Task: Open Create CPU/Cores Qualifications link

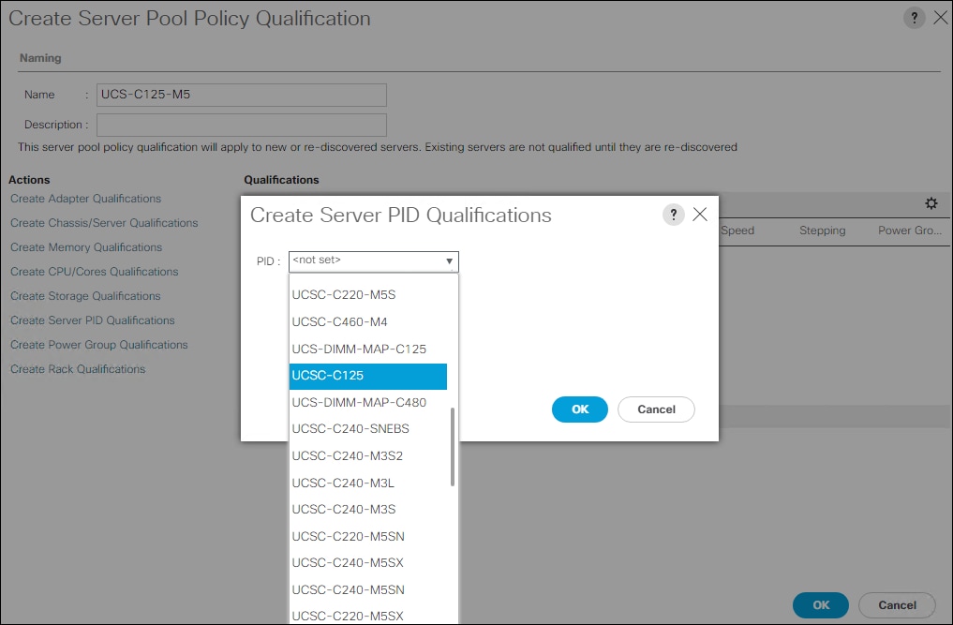Action: [95, 272]
